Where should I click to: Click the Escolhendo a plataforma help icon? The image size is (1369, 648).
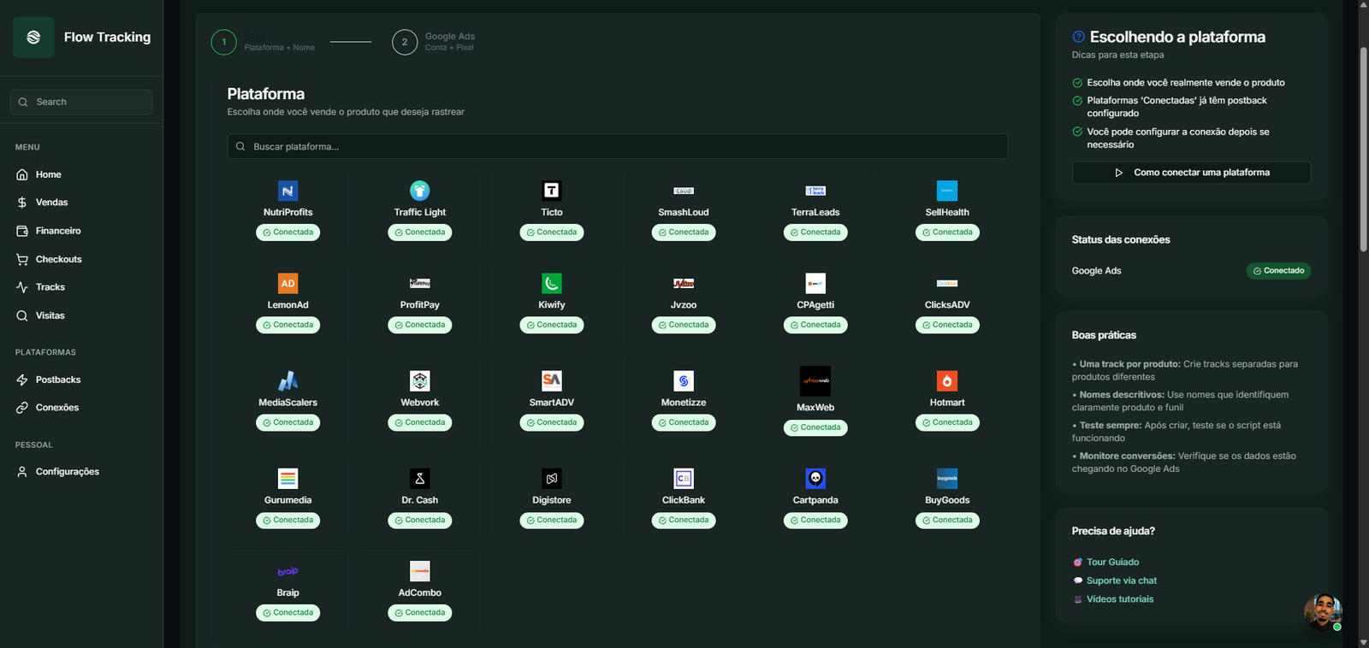1078,37
